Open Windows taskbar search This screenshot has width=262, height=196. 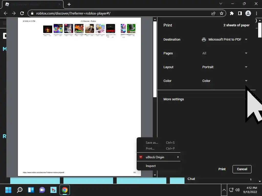(x=20, y=190)
